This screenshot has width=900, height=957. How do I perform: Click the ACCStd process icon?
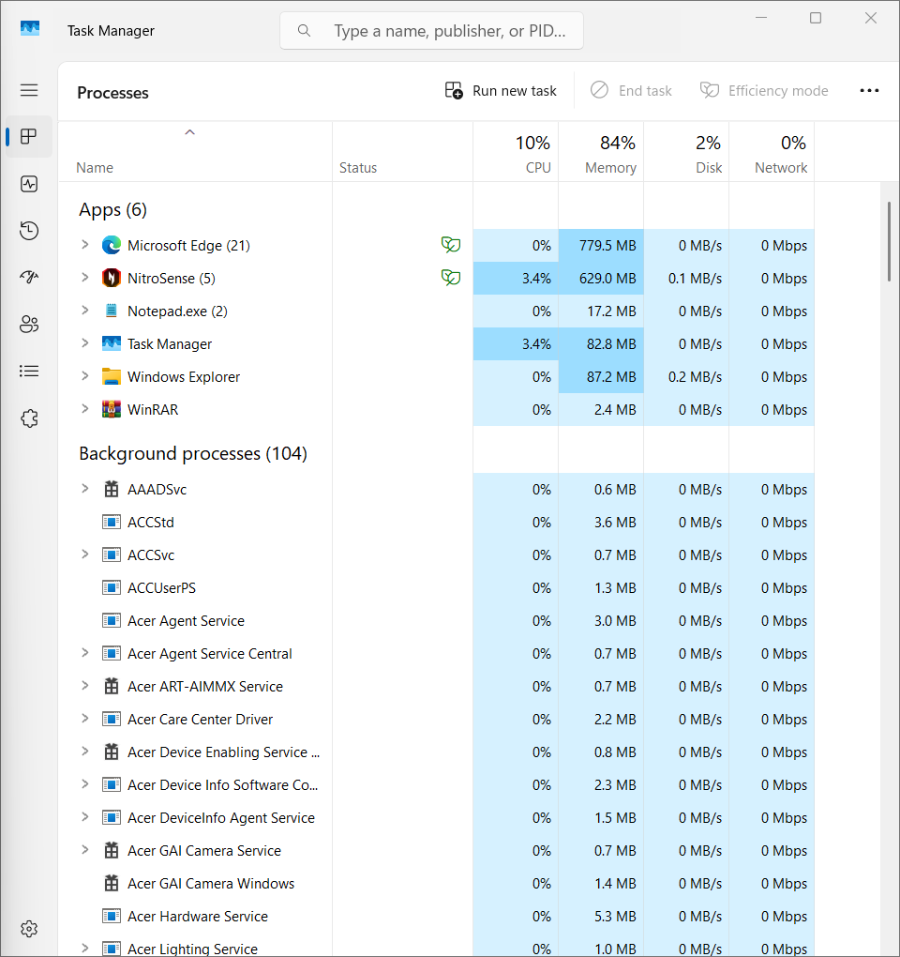[x=111, y=522]
